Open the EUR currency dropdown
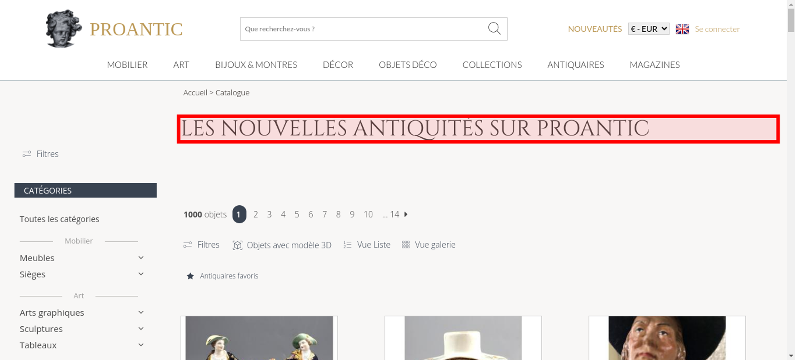The image size is (795, 360). pyautogui.click(x=649, y=29)
